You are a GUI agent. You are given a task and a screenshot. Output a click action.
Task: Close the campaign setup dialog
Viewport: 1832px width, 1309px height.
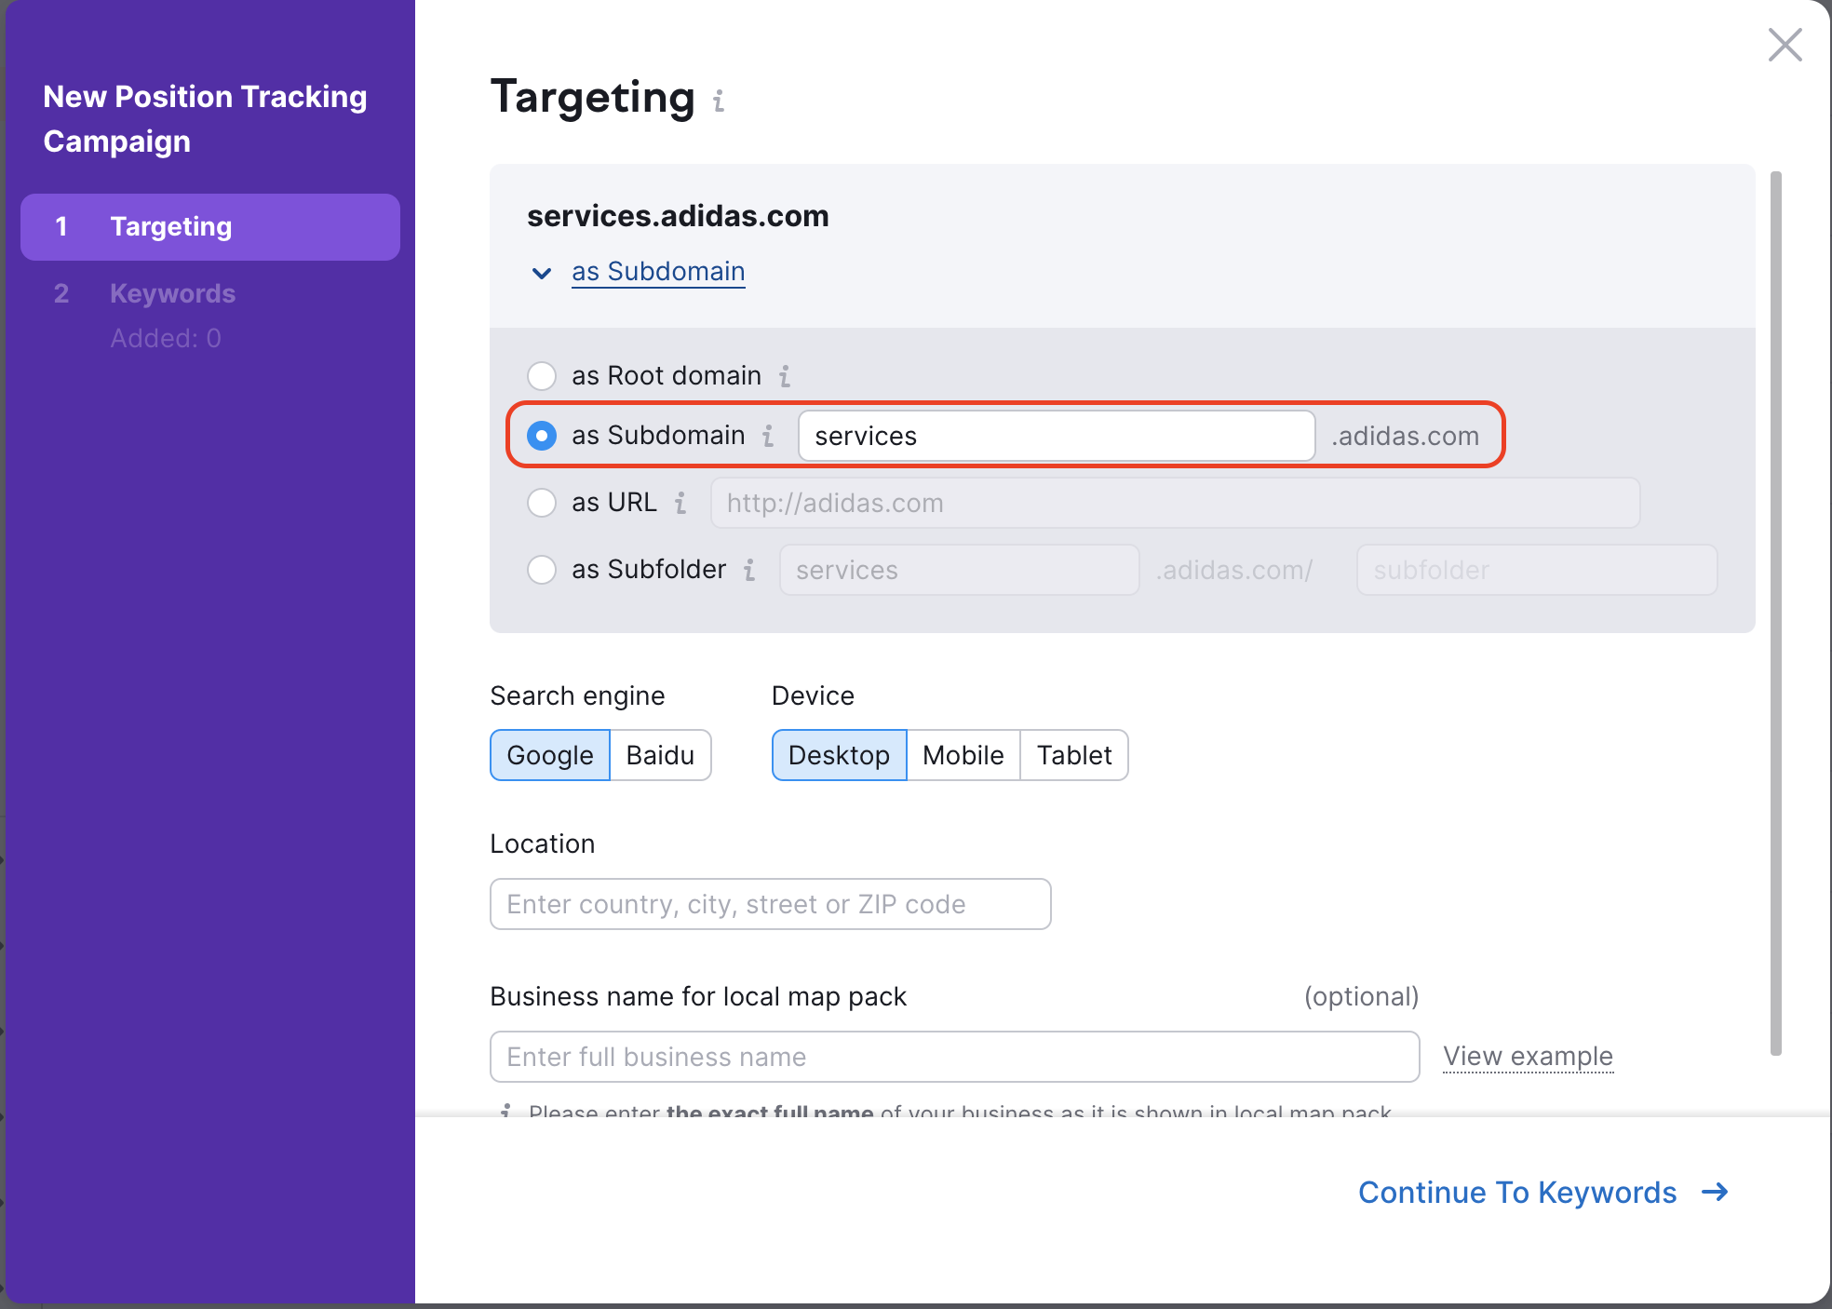[1785, 45]
